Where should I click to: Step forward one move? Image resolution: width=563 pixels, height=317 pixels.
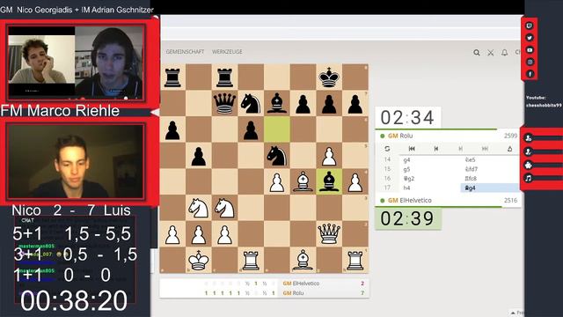(461, 149)
